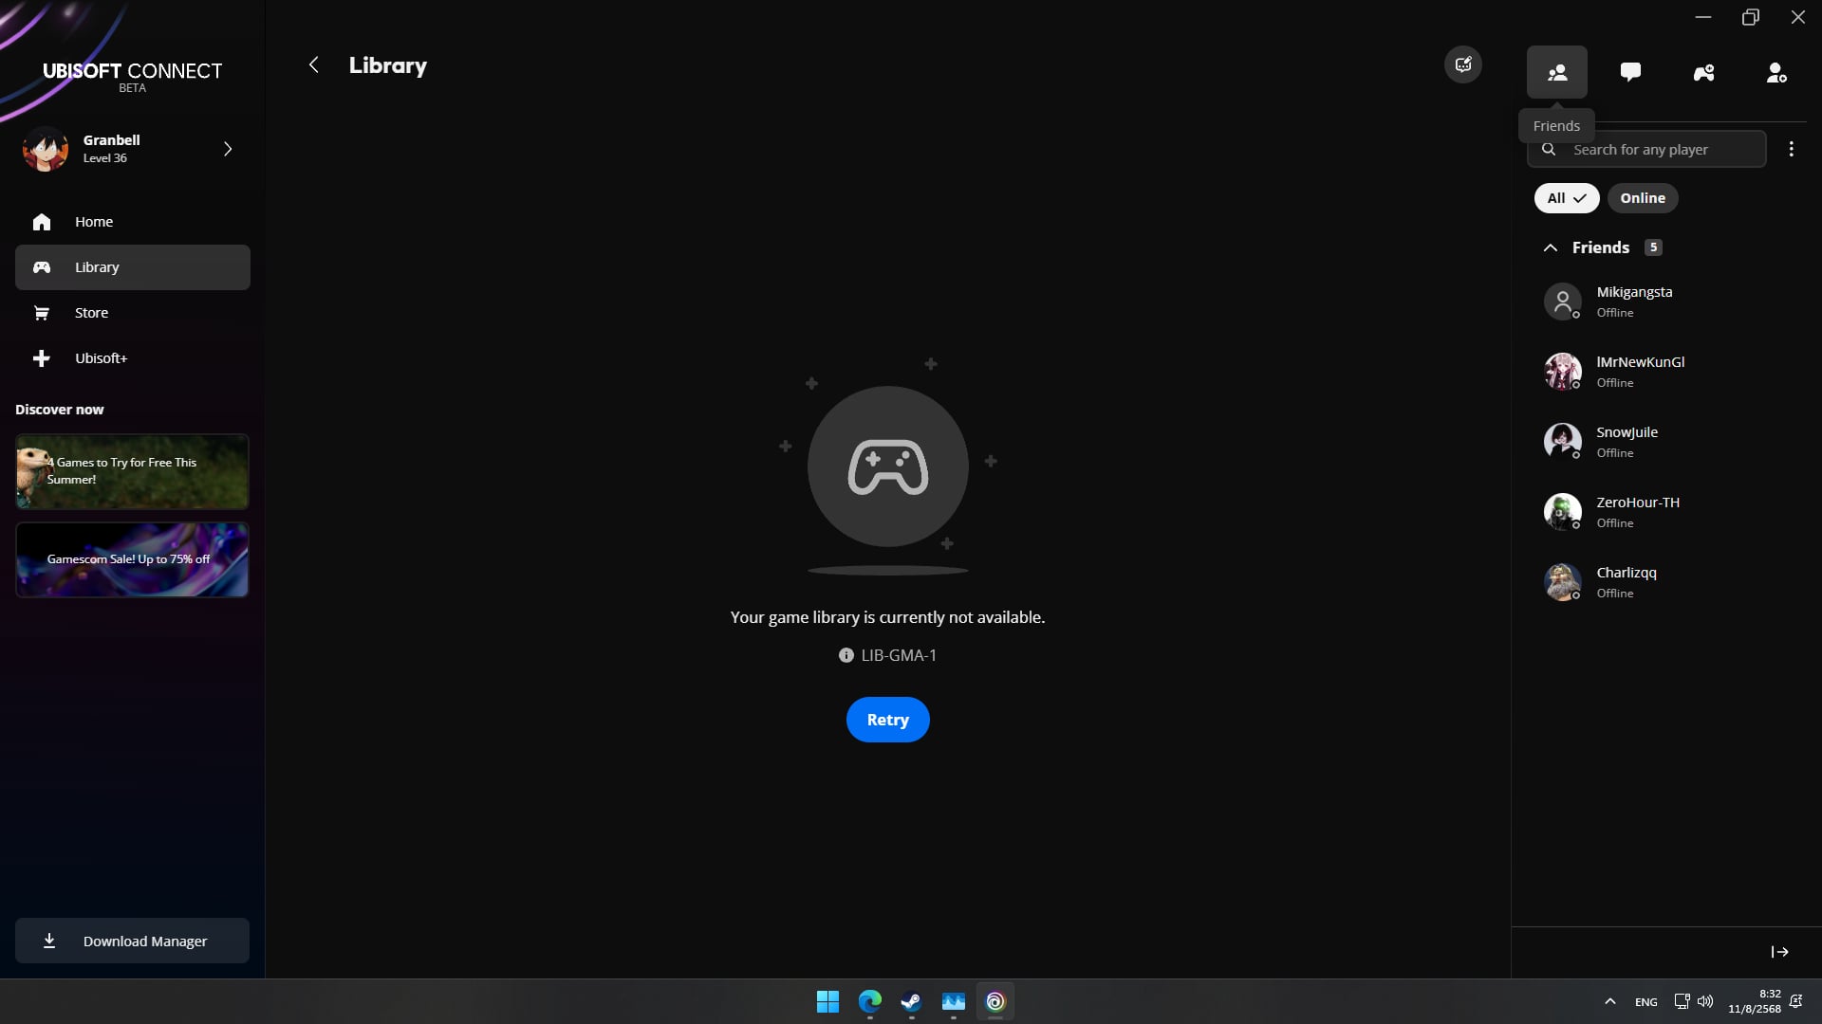Open the volume control in system tray
The height and width of the screenshot is (1024, 1822).
pyautogui.click(x=1705, y=1001)
